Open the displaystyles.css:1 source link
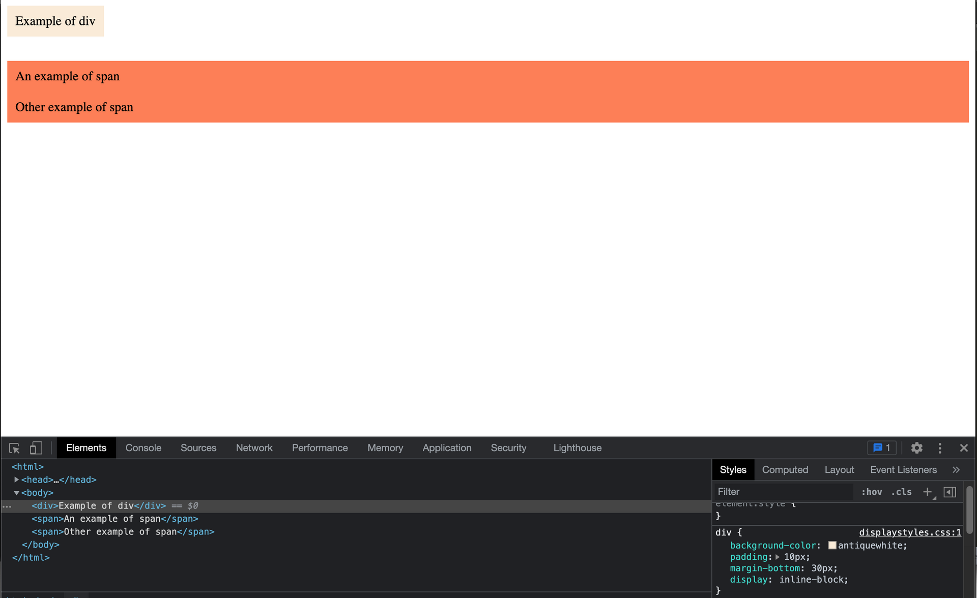977x598 pixels. [x=910, y=532]
